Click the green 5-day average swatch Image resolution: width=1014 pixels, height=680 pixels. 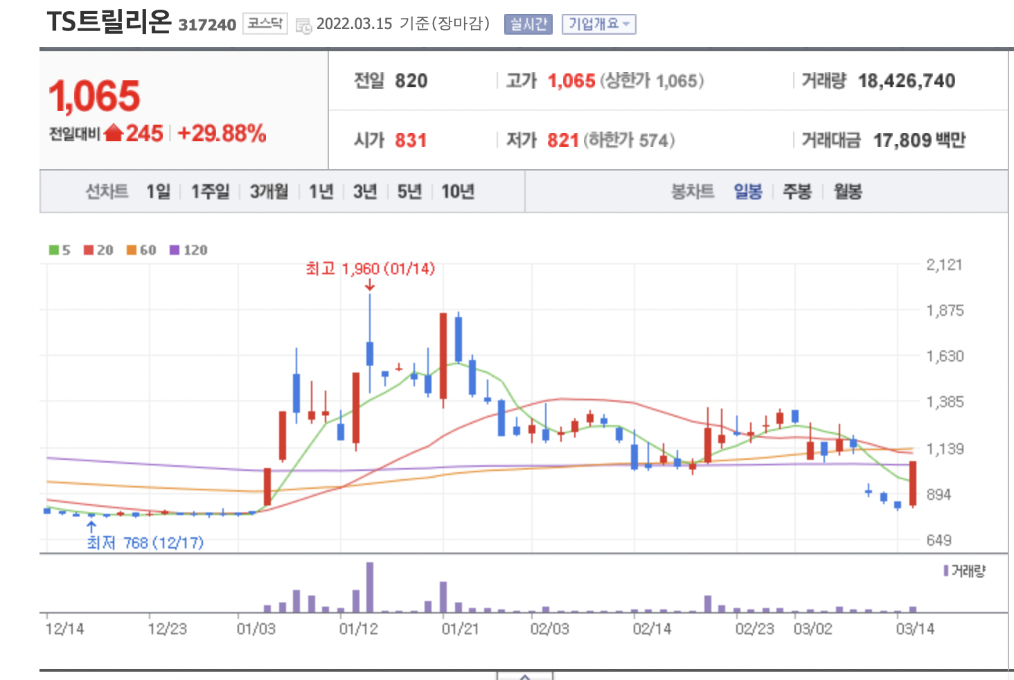[53, 250]
